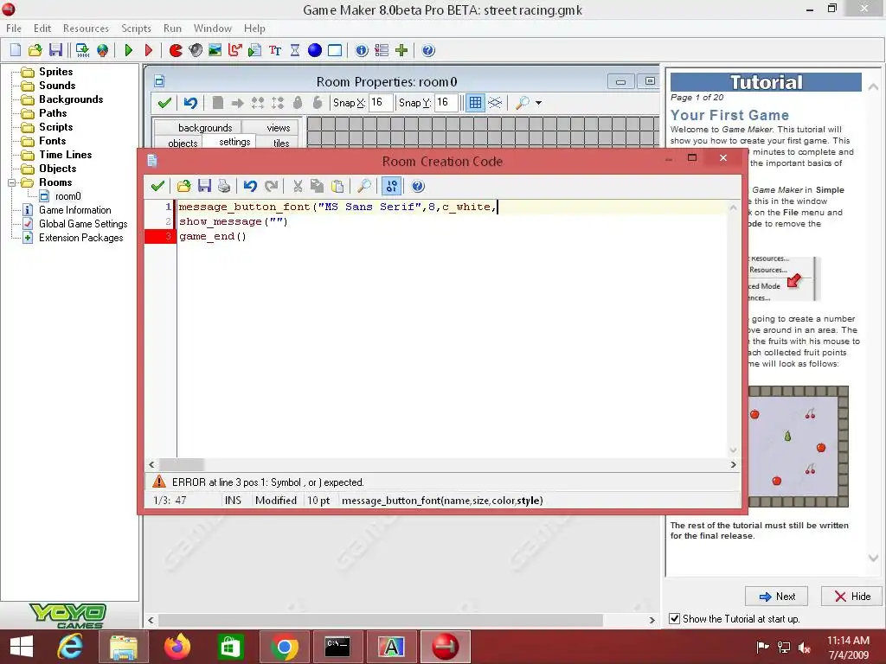886x664 pixels.
Task: Collapse the Rooms folder in resource tree
Action: 11,182
